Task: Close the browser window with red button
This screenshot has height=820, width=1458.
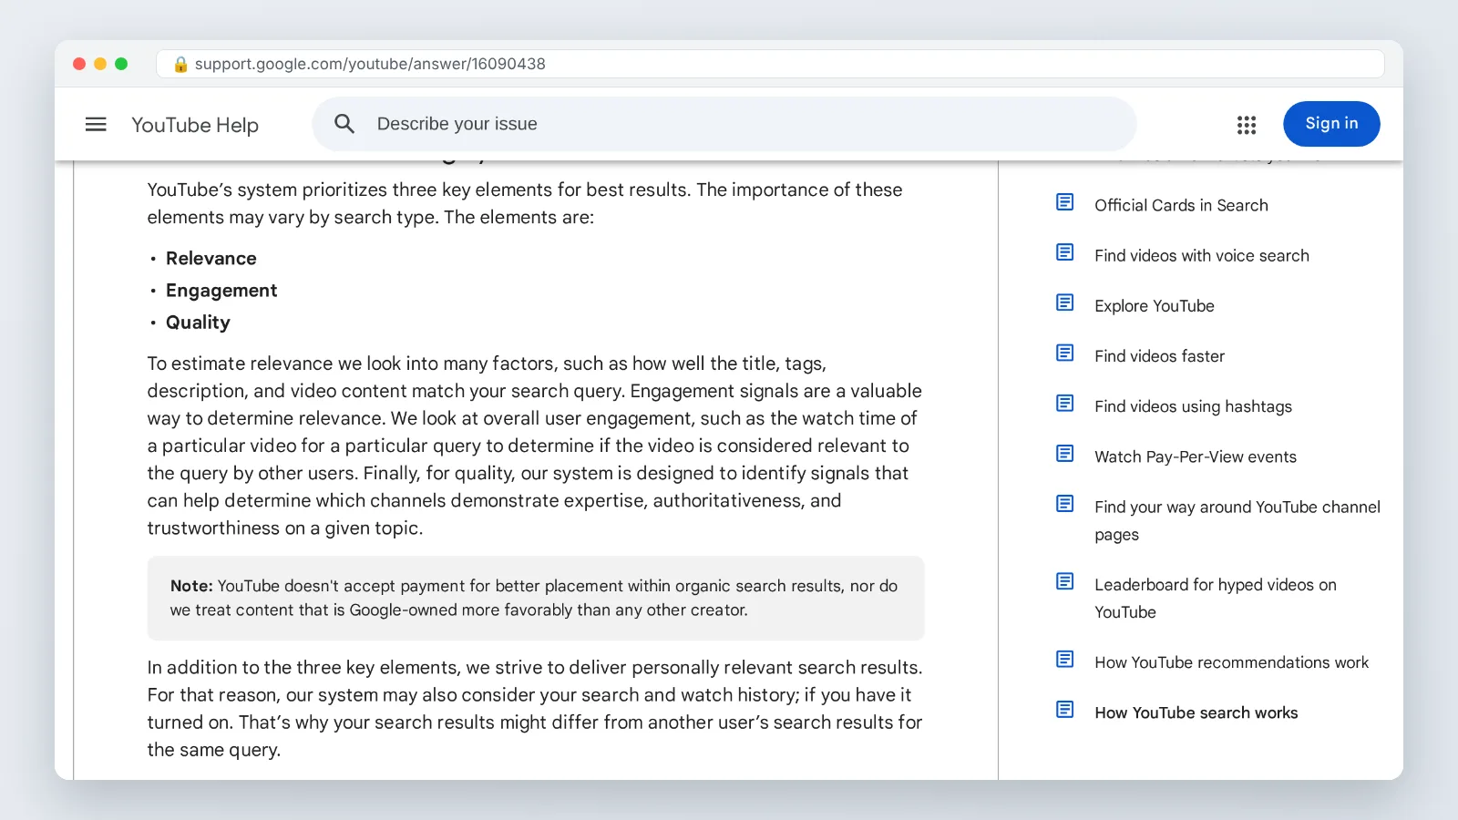Action: [79, 64]
